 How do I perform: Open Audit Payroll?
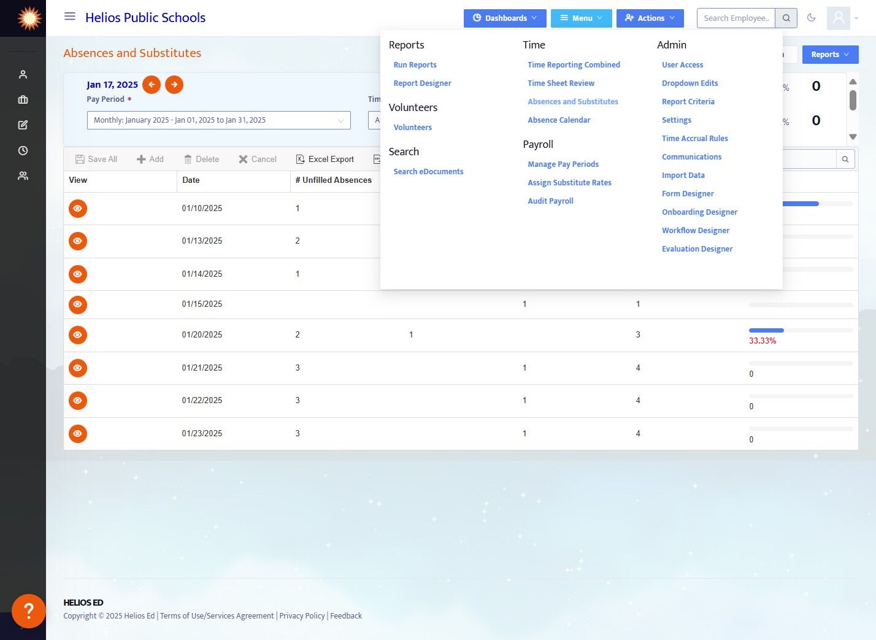point(551,201)
